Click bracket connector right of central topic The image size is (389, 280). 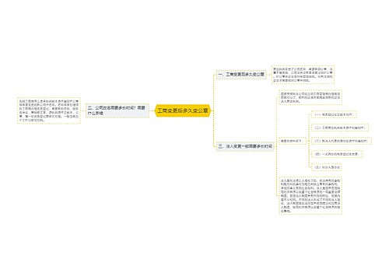214,110
